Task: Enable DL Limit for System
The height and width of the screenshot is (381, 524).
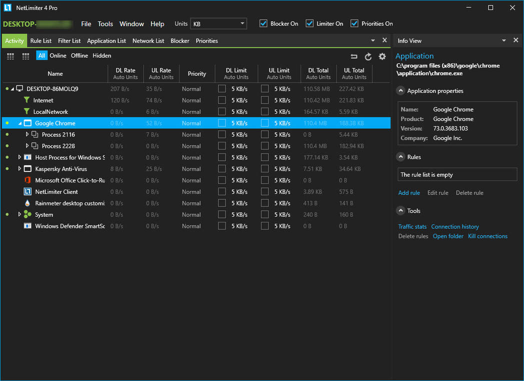Action: pos(222,214)
